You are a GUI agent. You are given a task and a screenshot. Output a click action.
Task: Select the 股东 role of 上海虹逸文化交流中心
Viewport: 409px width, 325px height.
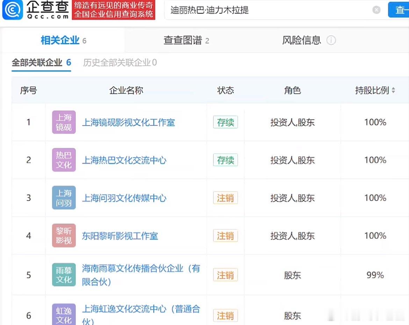[292, 316]
